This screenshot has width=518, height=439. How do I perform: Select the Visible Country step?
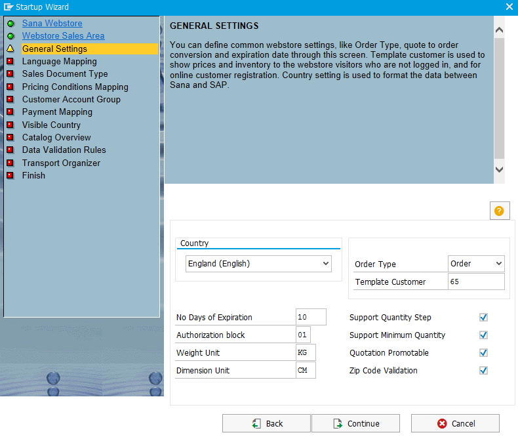click(x=51, y=125)
